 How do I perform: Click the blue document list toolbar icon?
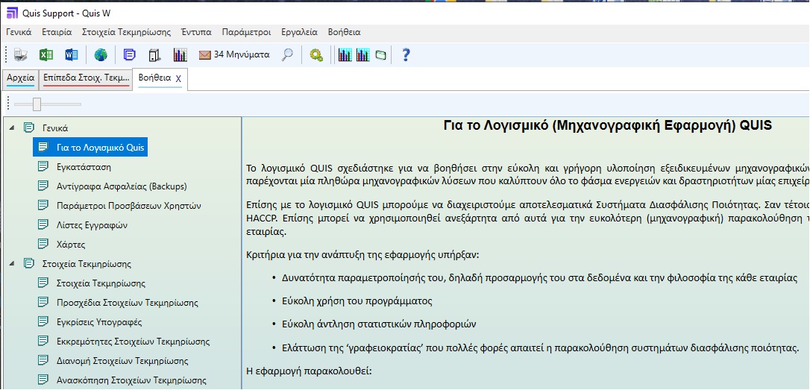pyautogui.click(x=130, y=54)
